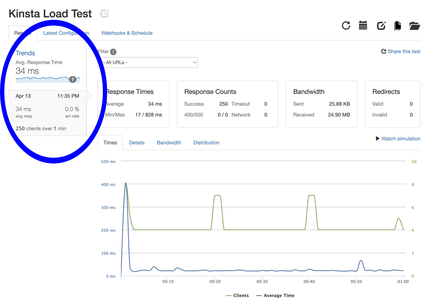Toggle the Clients legend series
Image resolution: width=435 pixels, height=305 pixels.
coord(237,296)
